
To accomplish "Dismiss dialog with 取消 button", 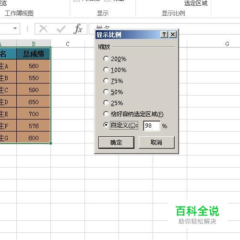I will [x=156, y=143].
